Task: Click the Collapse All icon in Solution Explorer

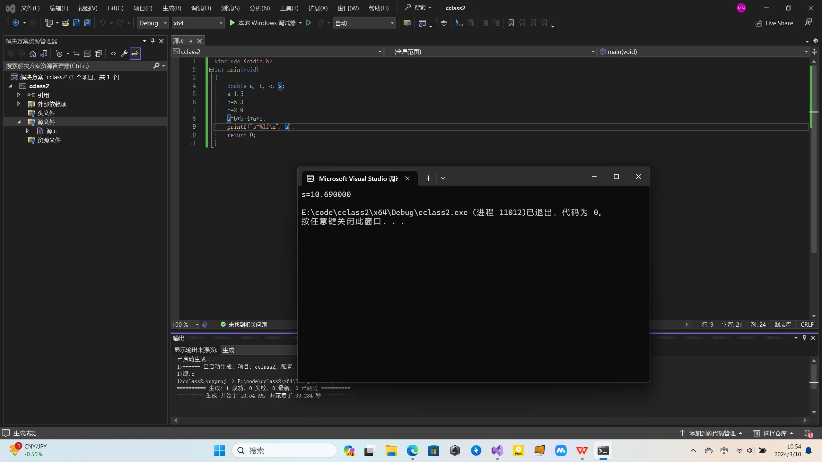Action: [x=87, y=54]
